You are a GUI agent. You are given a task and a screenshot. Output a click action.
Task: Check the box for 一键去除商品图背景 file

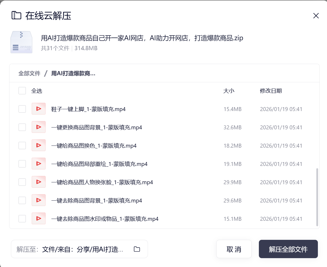pos(22,200)
